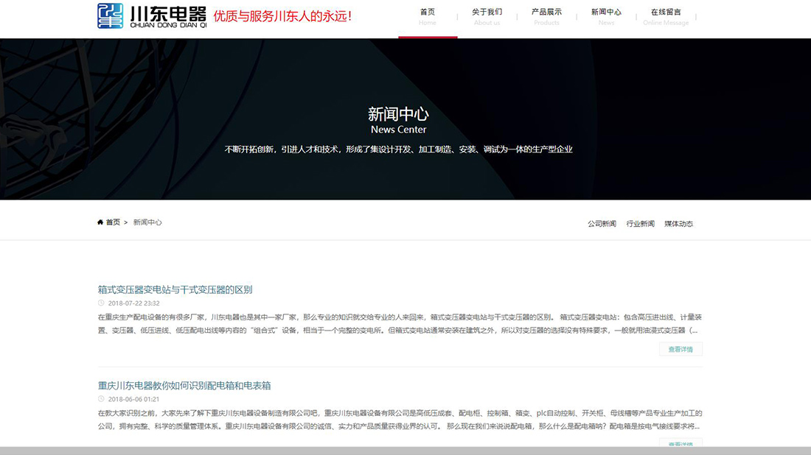Switch to the 媒体动态 news category

click(x=677, y=223)
